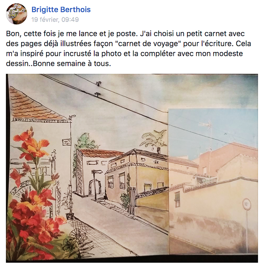Click the insulators on the power line

pos(98,89)
